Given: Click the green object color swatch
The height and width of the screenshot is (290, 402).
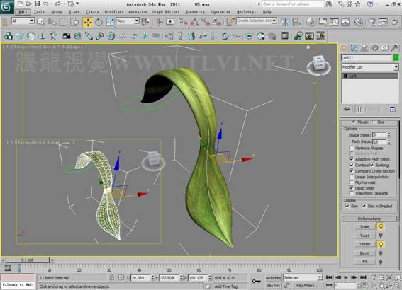Looking at the screenshot, I should click(x=396, y=58).
